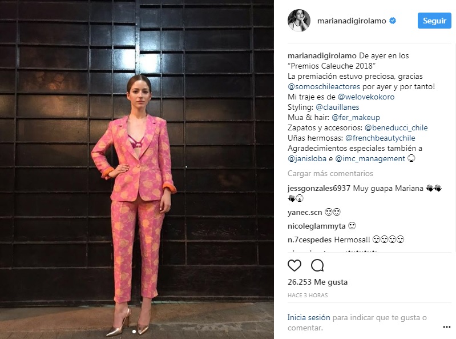Click the verified badge next to marianadigirolamo
The width and height of the screenshot is (456, 339).
coord(393,21)
